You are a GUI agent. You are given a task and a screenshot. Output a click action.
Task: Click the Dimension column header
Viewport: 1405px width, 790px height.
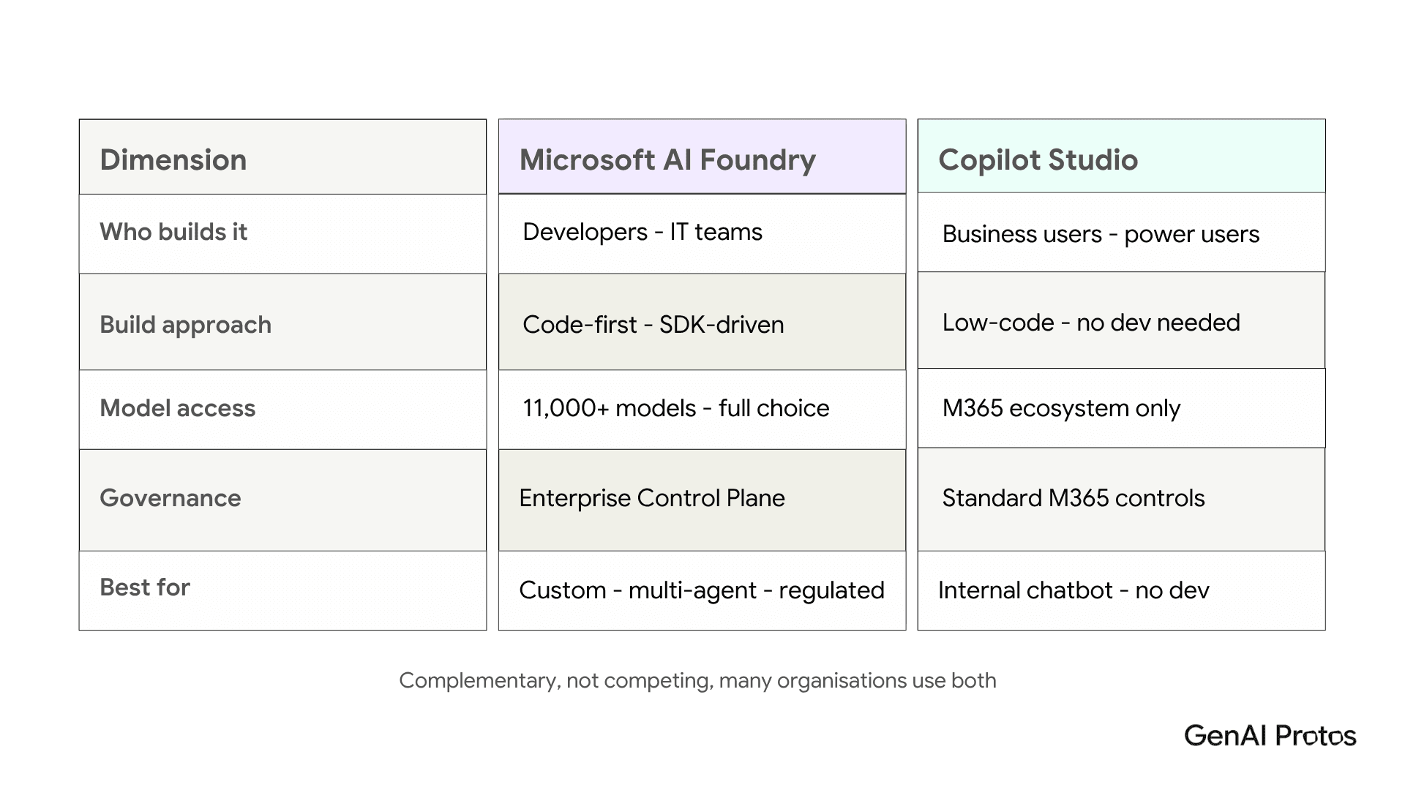pyautogui.click(x=282, y=157)
